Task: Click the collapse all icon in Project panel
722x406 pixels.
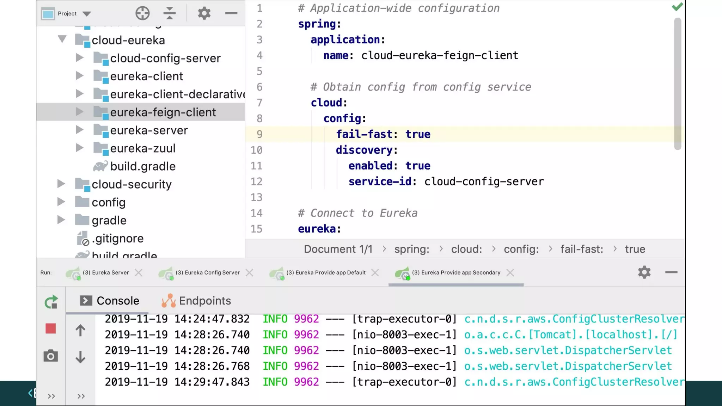Action: pos(170,13)
